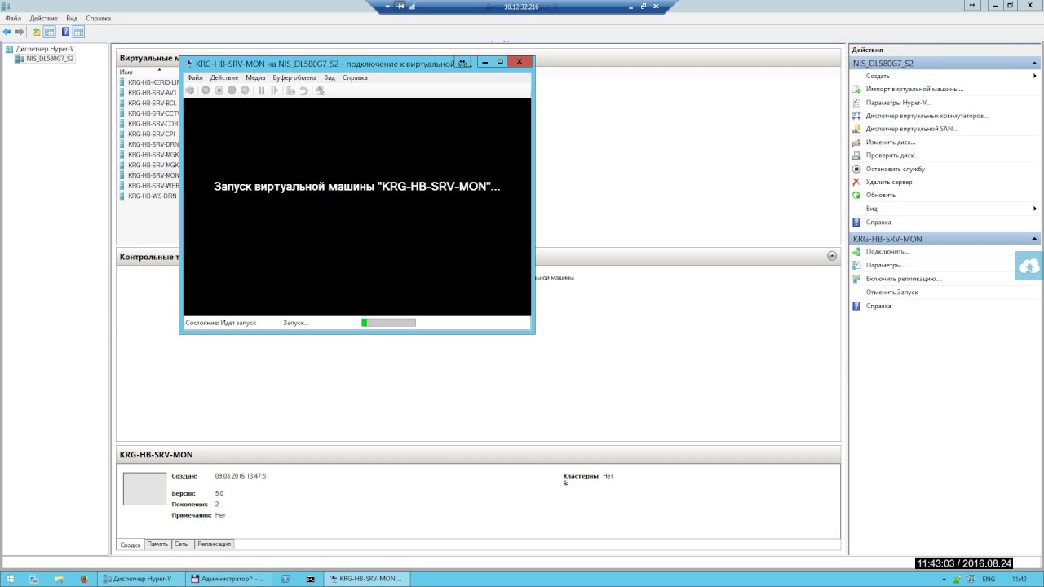The width and height of the screenshot is (1044, 587).
Task: Click the Start icon in VM connection toolbar
Action: (206, 90)
